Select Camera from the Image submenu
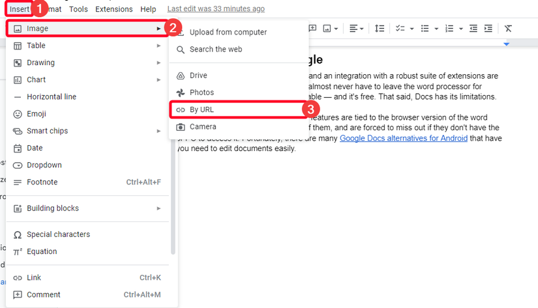Image resolution: width=538 pixels, height=308 pixels. 203,126
